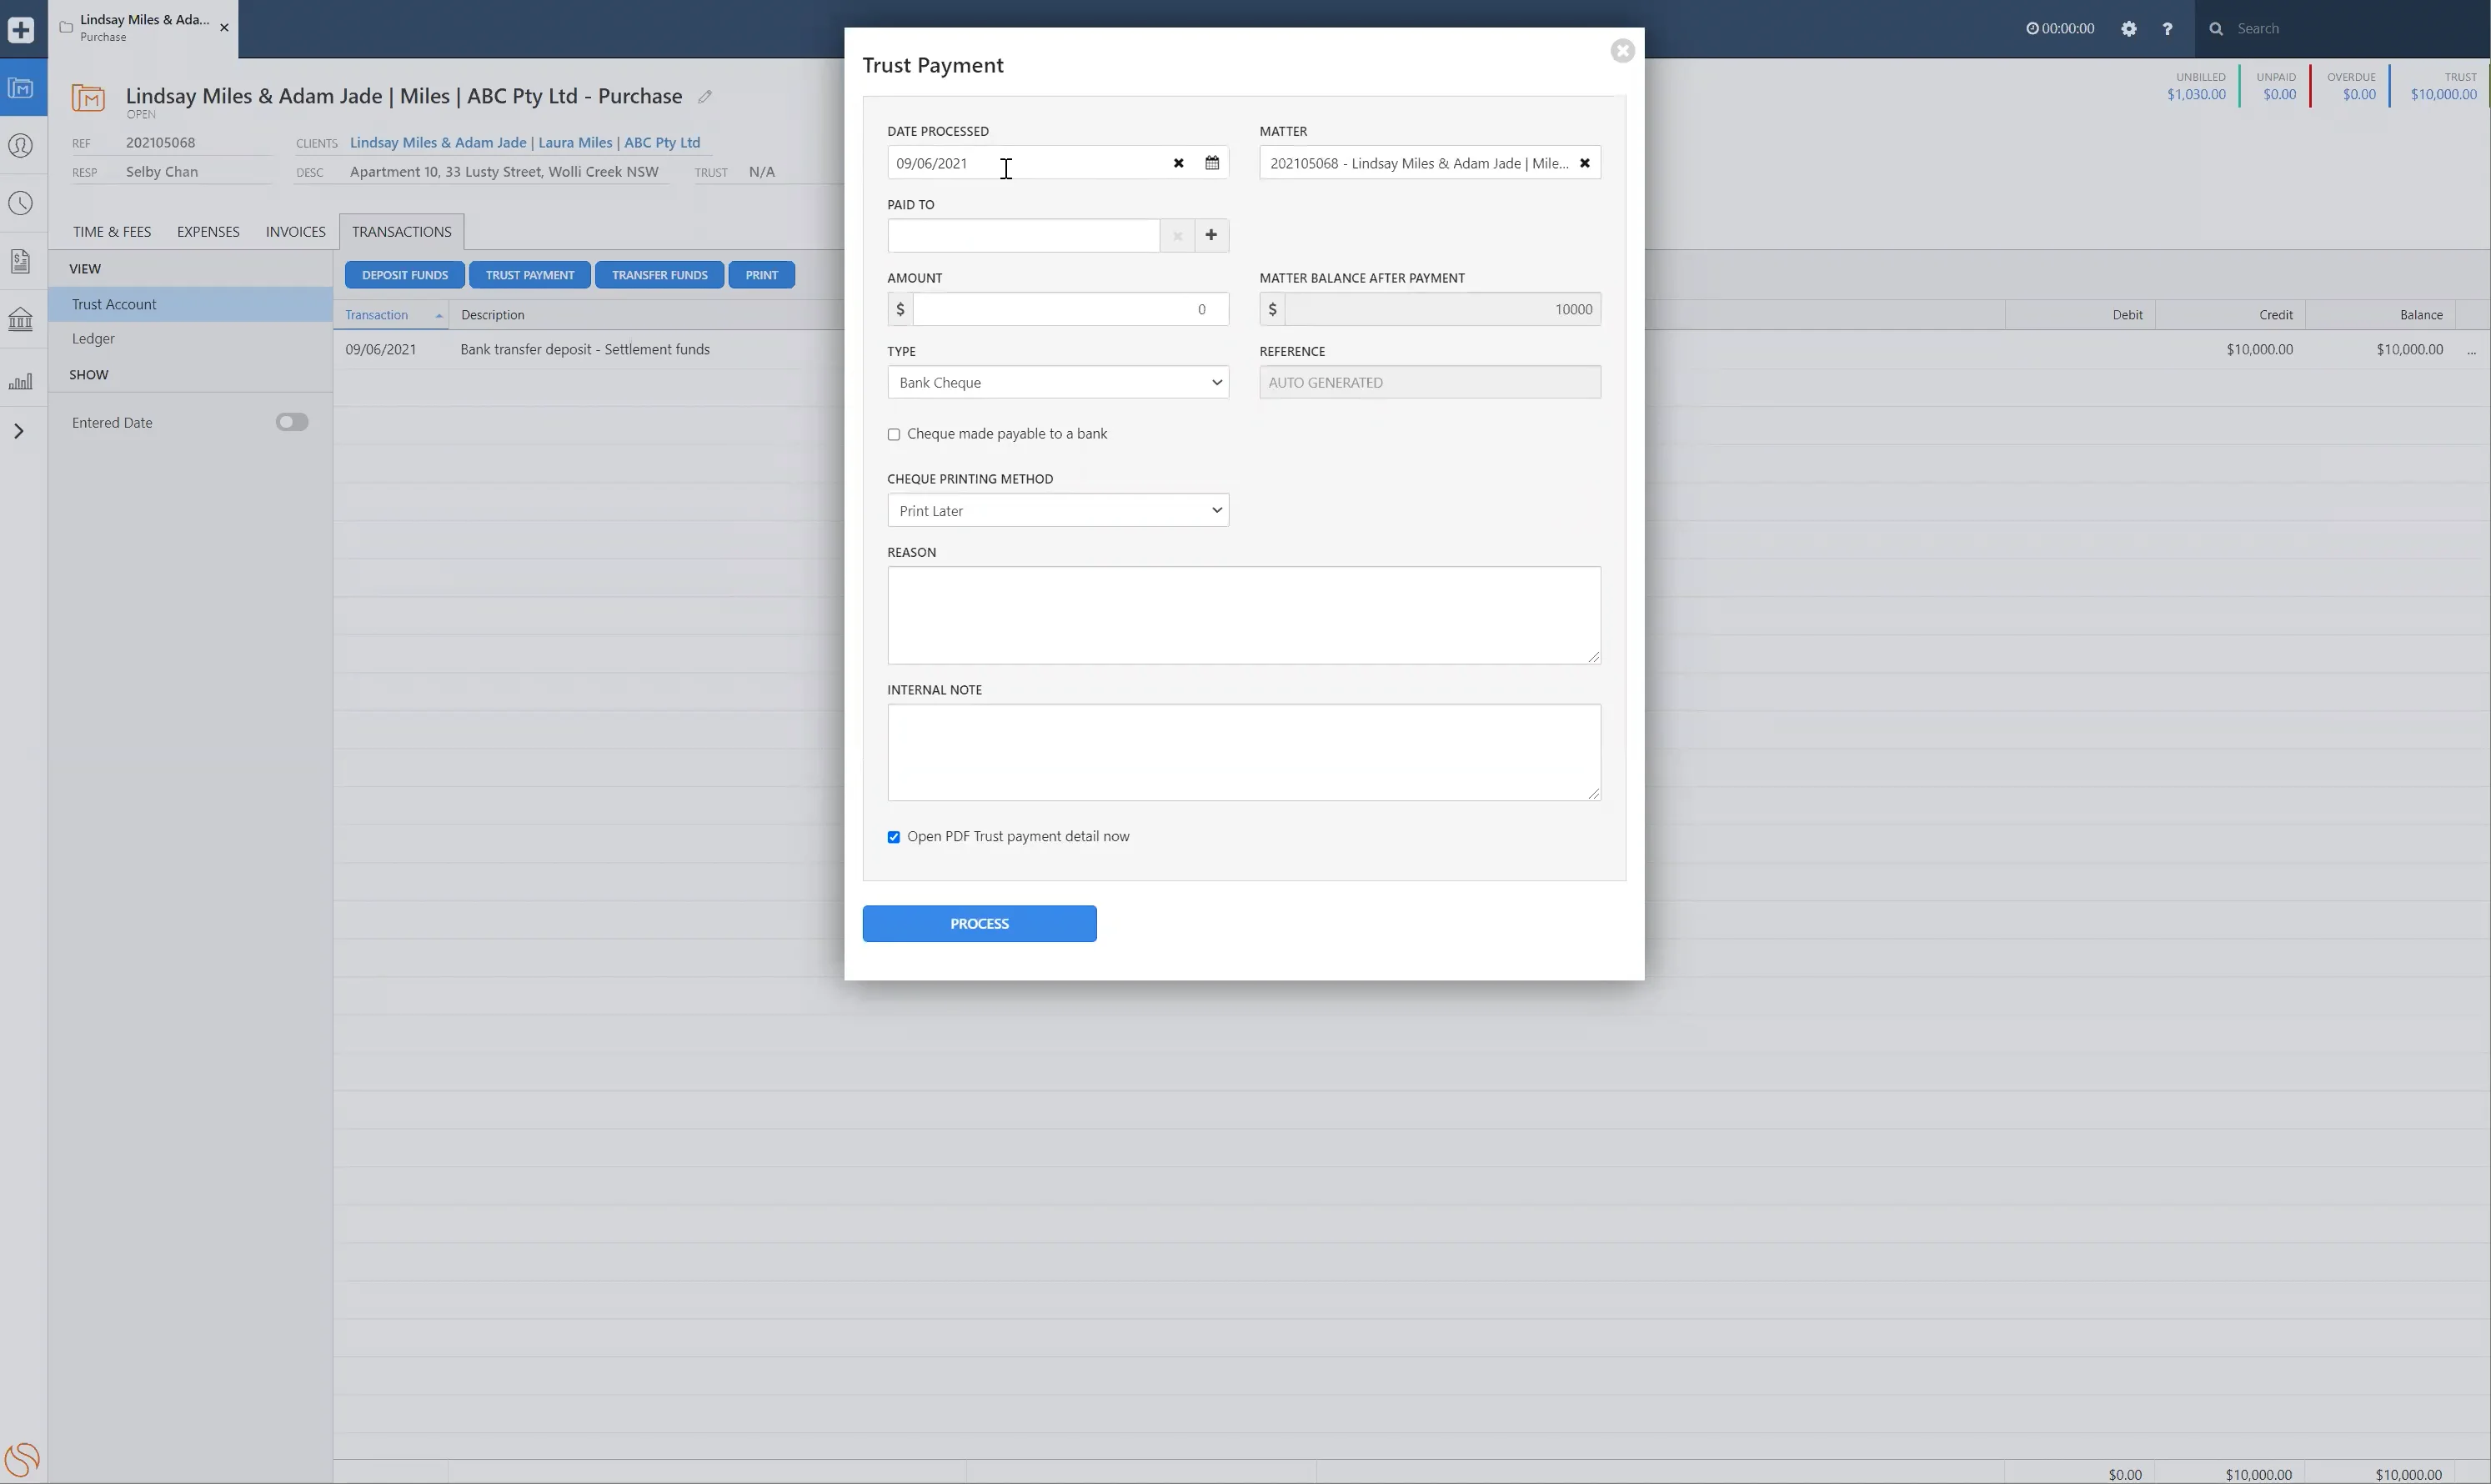Open contacts icon in left sidebar
Image resolution: width=2491 pixels, height=1484 pixels.
(21, 146)
